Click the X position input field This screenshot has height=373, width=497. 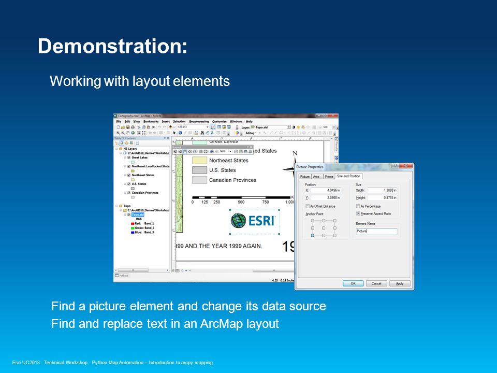(x=326, y=190)
